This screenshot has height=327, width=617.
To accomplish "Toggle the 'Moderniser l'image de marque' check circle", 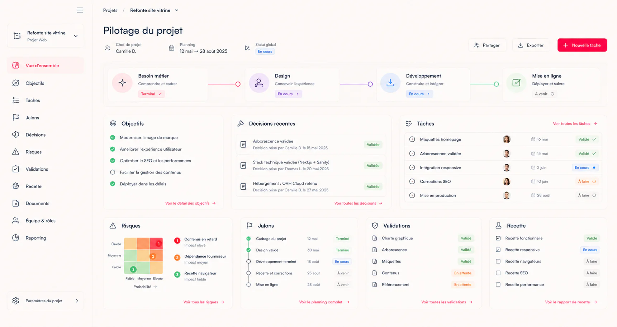I will (x=113, y=137).
